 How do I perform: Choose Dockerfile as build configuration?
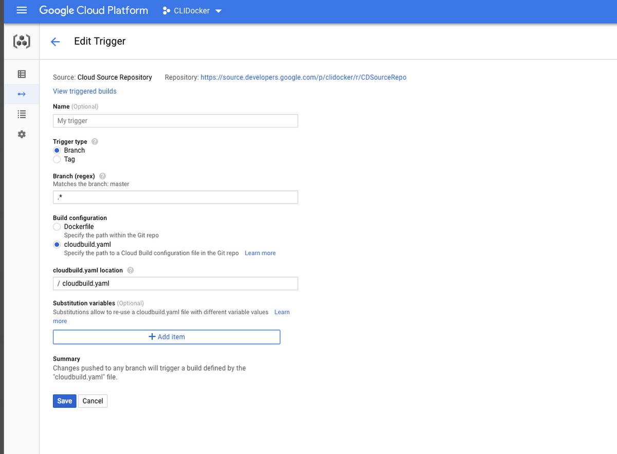57,227
